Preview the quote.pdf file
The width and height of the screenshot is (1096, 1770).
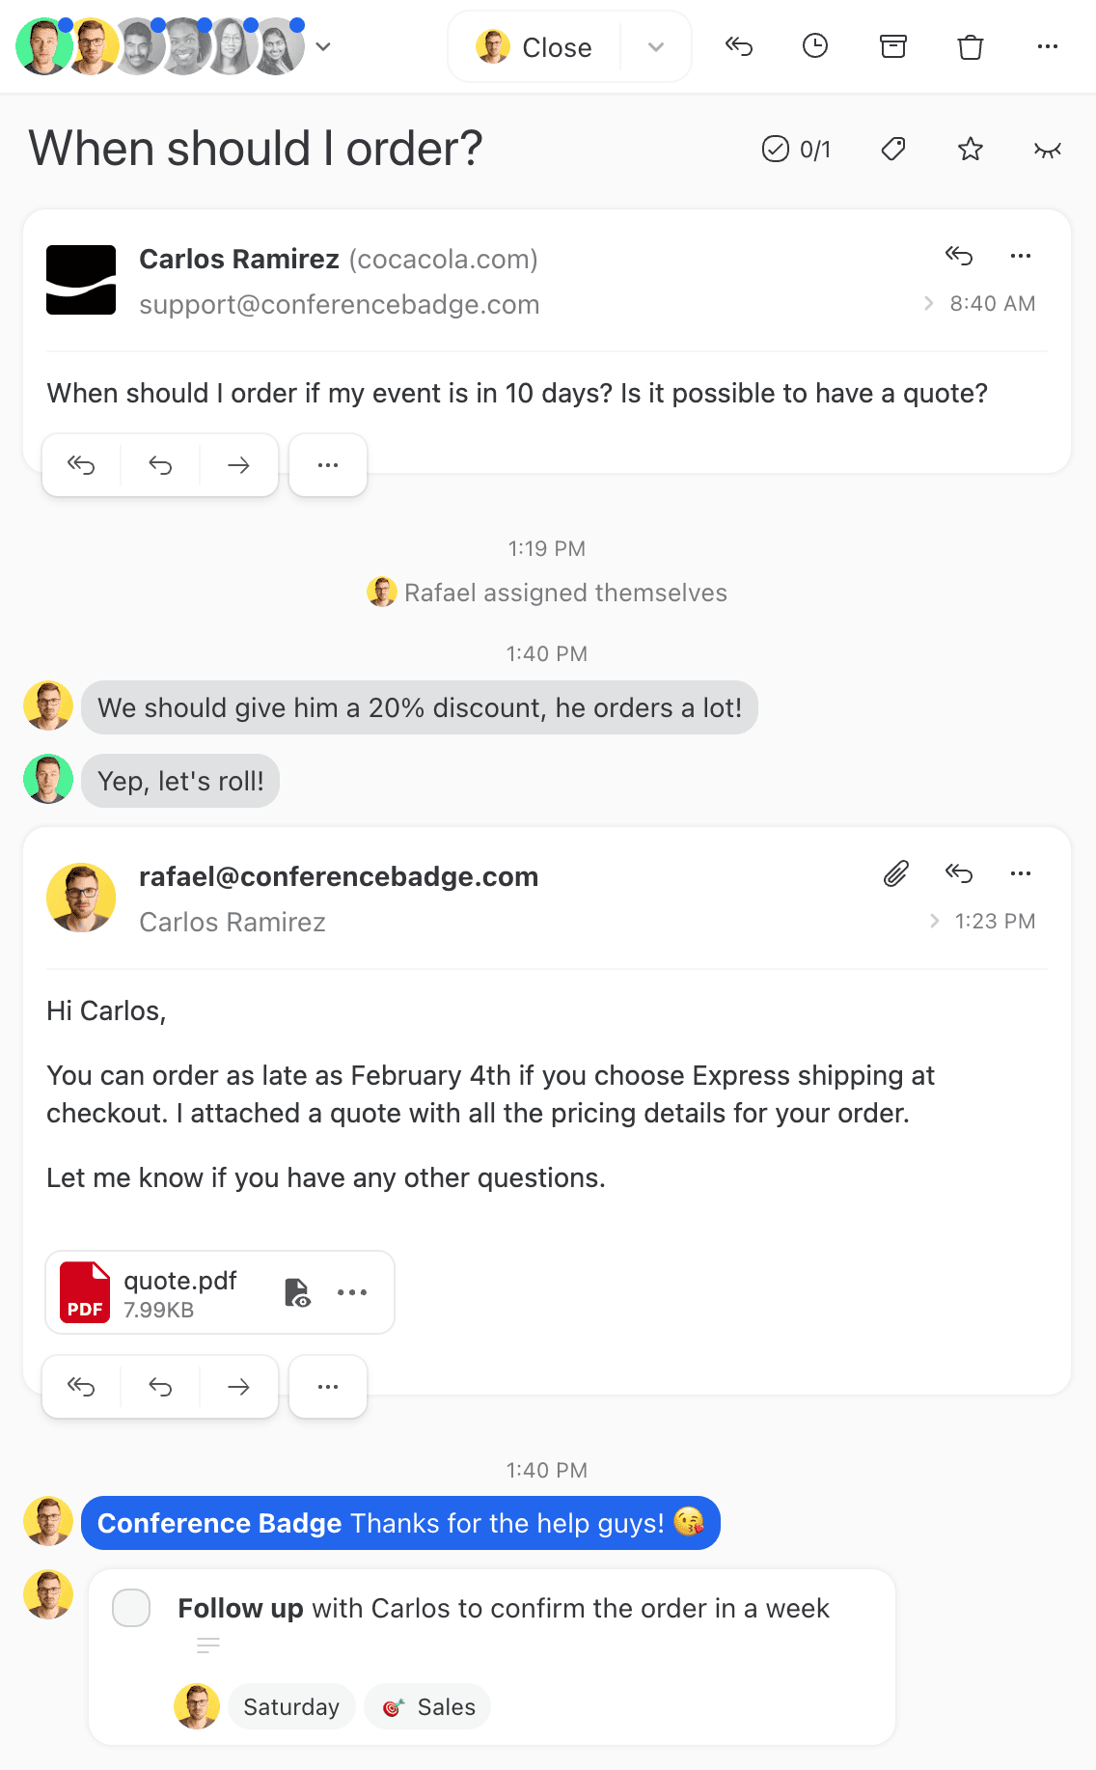[298, 1292]
